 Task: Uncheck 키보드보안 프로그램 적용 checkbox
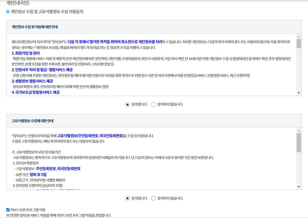pyautogui.click(x=8, y=210)
